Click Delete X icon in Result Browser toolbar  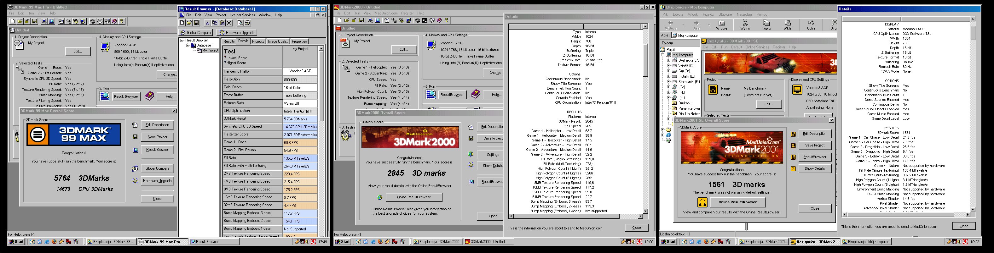[230, 23]
